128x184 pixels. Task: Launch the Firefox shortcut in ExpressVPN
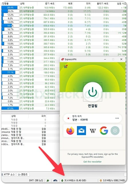point(70,131)
